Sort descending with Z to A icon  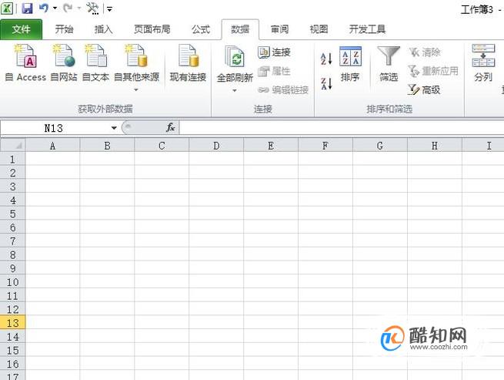[326, 83]
